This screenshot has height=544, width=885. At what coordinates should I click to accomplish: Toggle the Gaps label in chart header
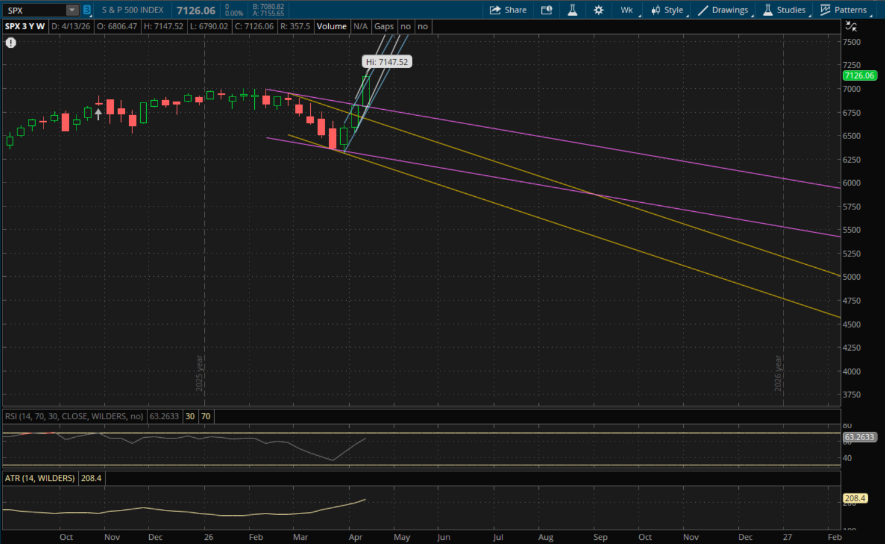coord(384,26)
